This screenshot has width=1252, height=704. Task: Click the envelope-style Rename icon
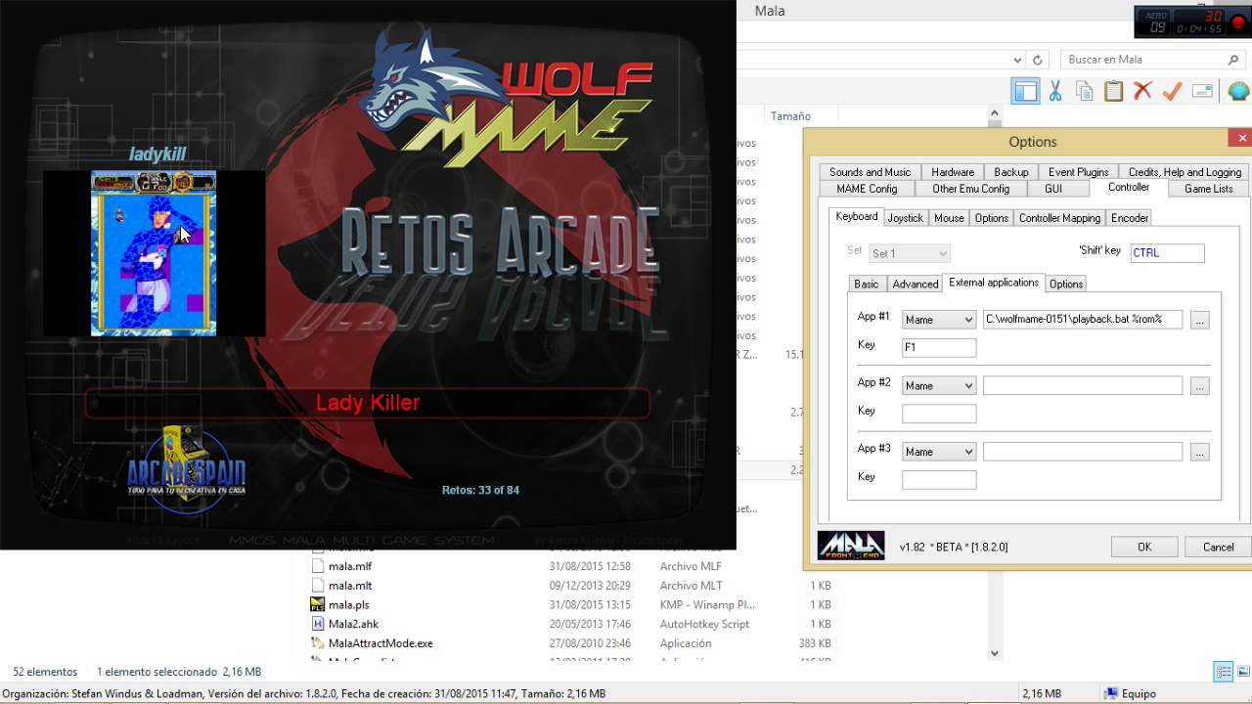point(1202,92)
